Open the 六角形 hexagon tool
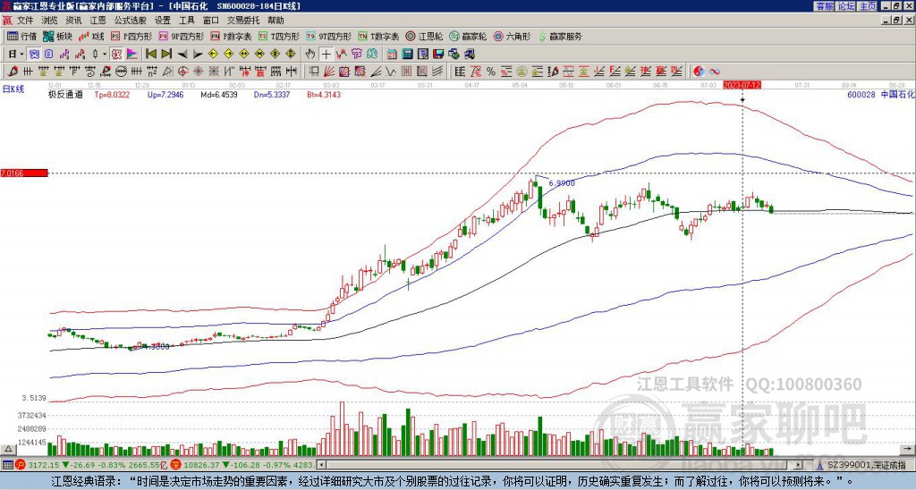916x490 pixels. click(512, 36)
